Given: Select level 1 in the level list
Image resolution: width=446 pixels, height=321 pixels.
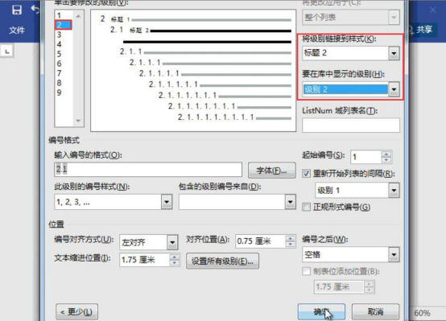Looking at the screenshot, I should click(59, 15).
